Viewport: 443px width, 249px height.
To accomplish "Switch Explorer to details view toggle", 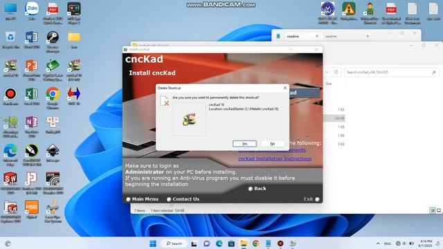I will (433, 210).
